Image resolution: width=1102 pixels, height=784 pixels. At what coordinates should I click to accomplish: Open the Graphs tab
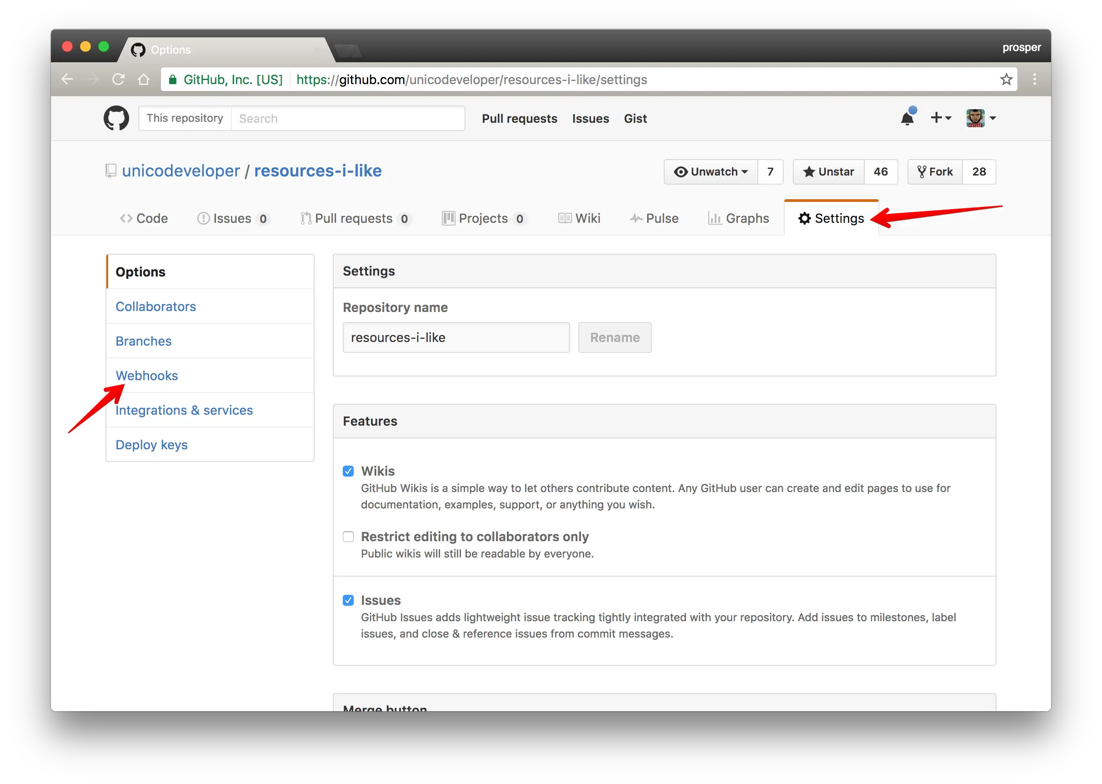coord(738,219)
